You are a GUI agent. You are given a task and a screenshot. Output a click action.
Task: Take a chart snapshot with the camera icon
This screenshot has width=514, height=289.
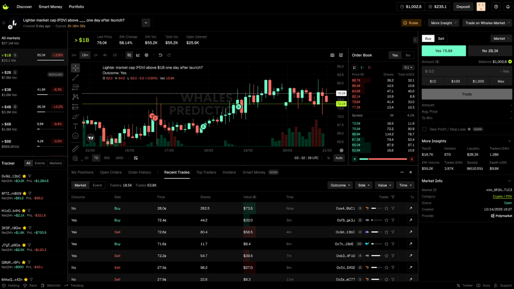tap(332, 55)
